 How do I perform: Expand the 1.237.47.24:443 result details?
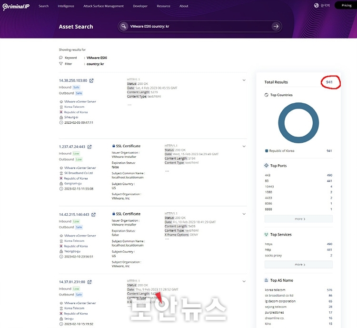244,146
